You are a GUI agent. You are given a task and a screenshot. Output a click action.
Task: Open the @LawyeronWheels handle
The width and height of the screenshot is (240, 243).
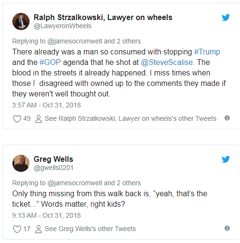[62, 26]
